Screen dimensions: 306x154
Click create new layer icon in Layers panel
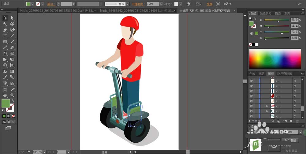tap(291, 121)
